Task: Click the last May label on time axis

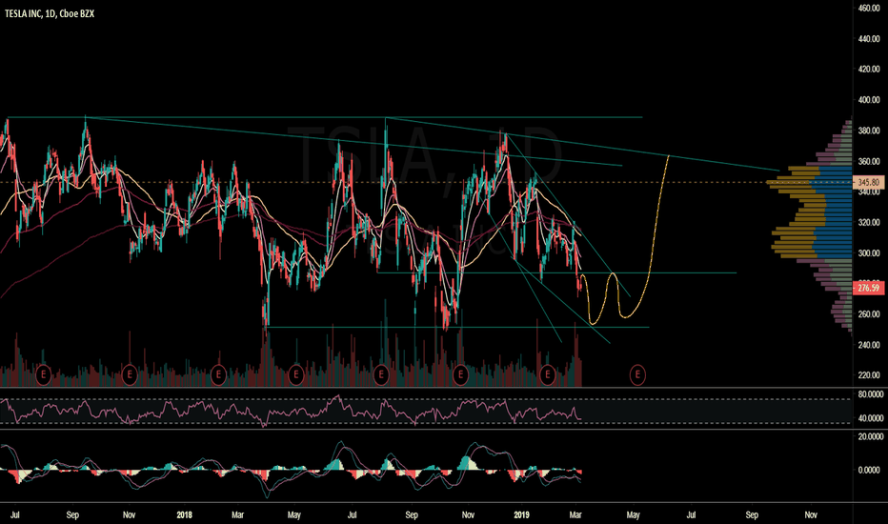Action: click(x=634, y=514)
